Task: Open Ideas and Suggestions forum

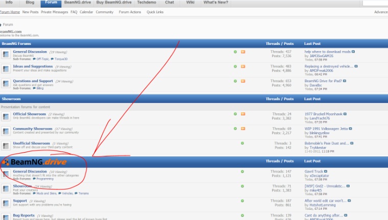Action: click(33, 66)
